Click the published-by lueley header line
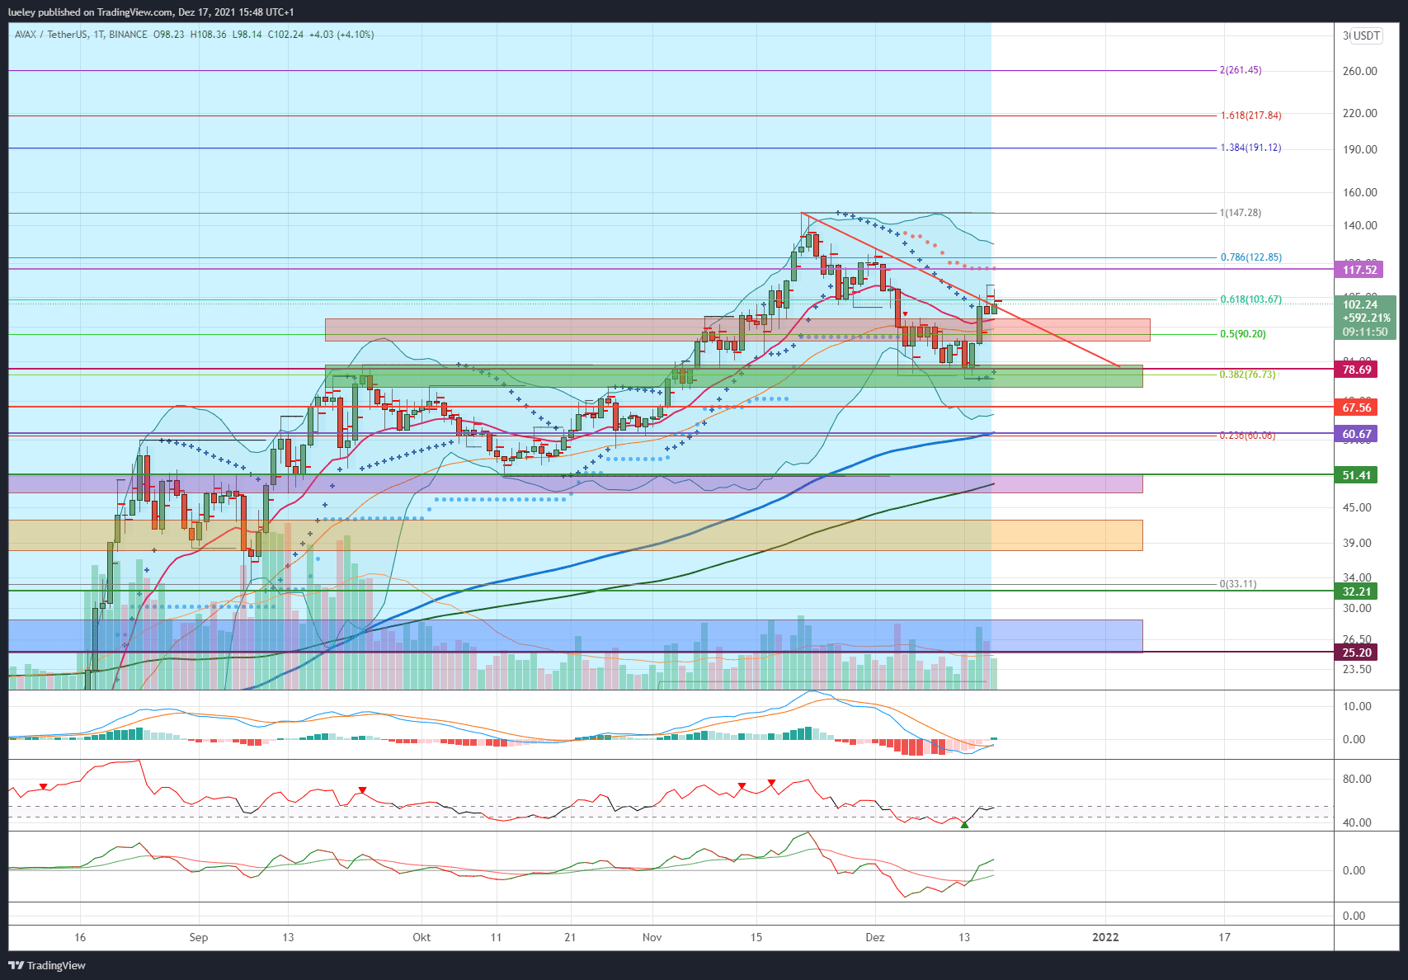The image size is (1408, 980). tap(151, 12)
